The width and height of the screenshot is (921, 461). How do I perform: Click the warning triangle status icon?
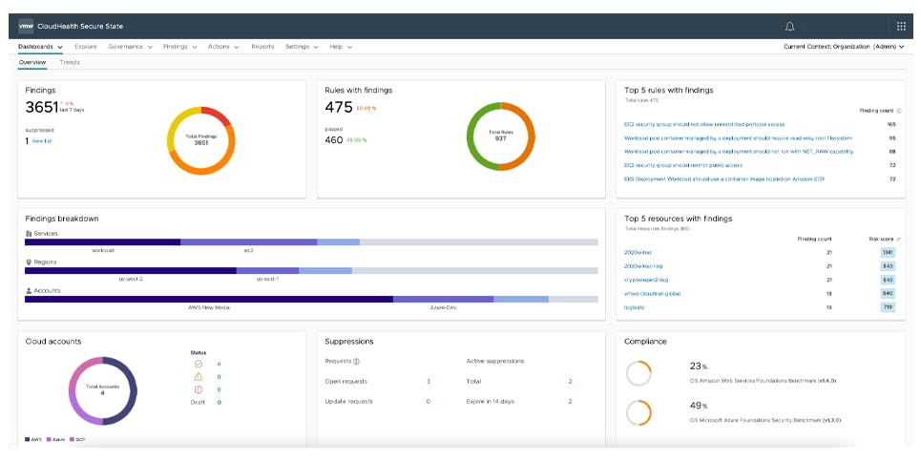198,376
